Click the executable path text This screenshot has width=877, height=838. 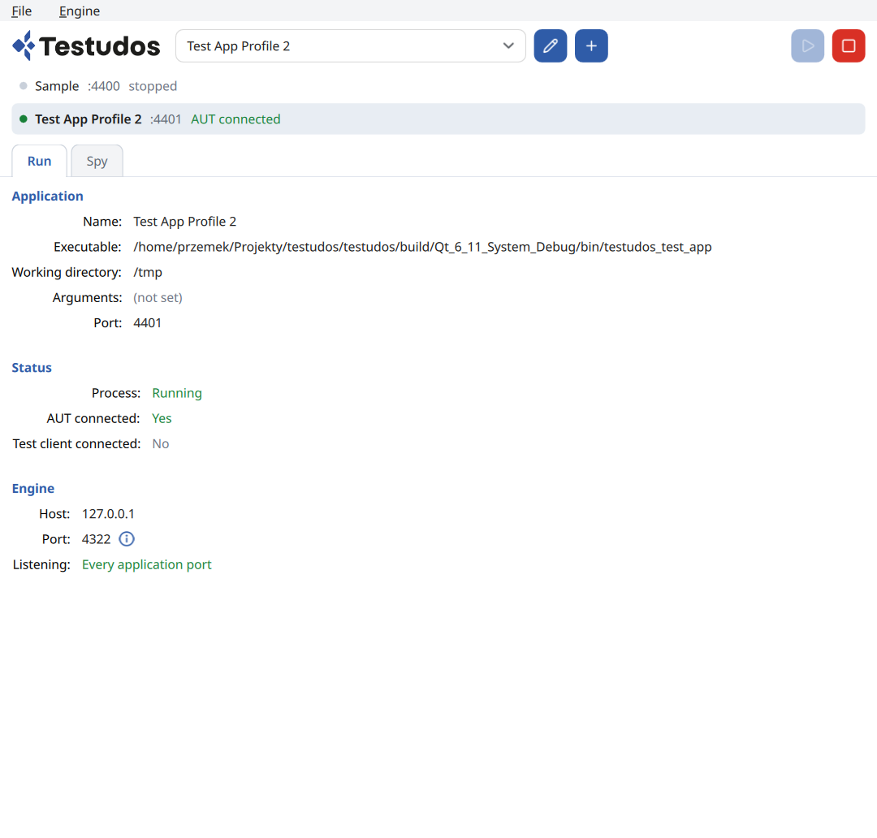[422, 248]
